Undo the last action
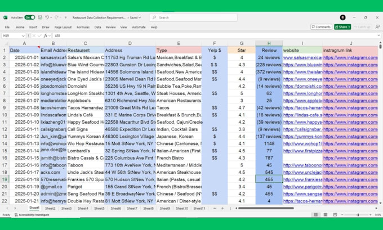This screenshot has width=383, height=230. (x=47, y=17)
